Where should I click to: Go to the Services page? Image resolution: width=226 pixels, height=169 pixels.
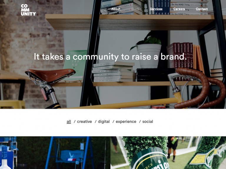click(x=156, y=9)
